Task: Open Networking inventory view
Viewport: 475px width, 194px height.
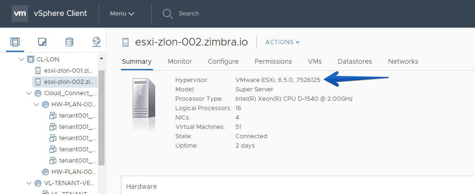Action: pos(97,42)
